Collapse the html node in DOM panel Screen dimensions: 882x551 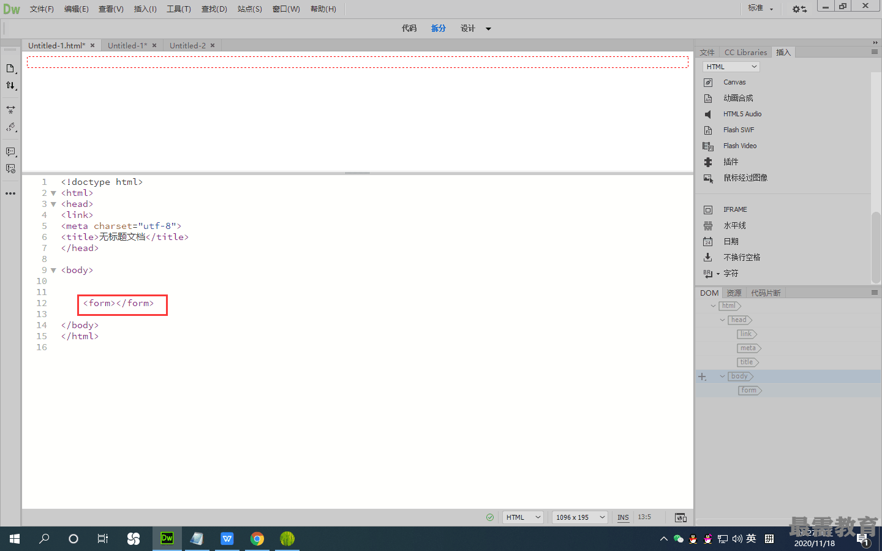pos(713,305)
